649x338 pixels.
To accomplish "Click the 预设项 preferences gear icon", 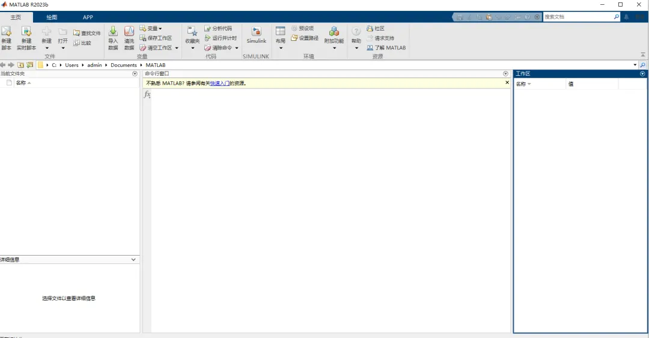I will [294, 28].
